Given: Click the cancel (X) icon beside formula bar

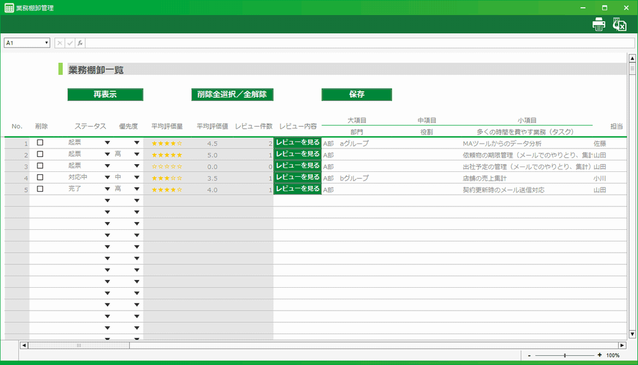Looking at the screenshot, I should tap(58, 42).
